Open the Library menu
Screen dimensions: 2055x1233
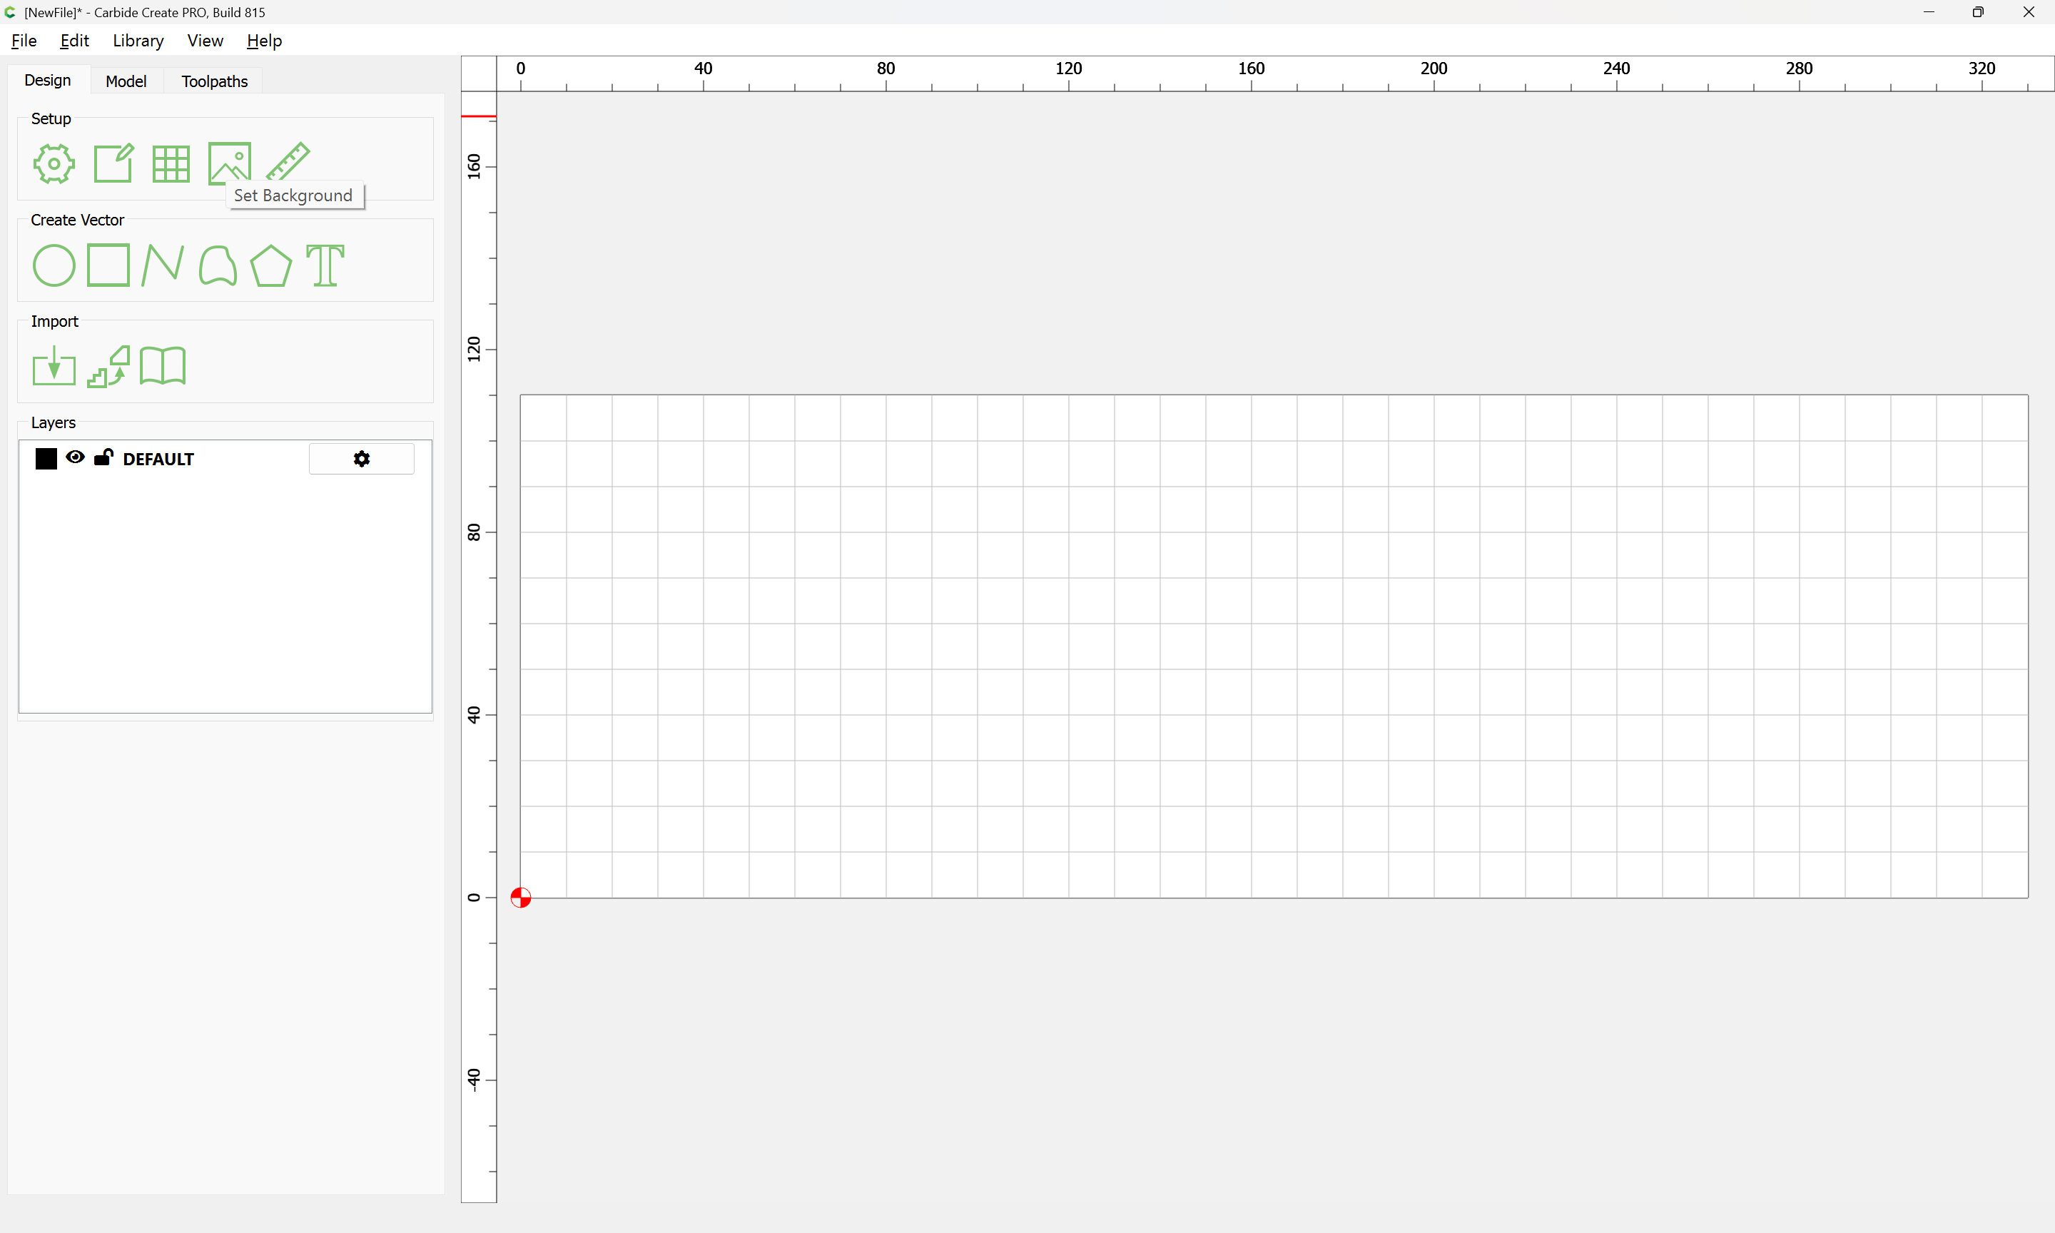(x=138, y=40)
